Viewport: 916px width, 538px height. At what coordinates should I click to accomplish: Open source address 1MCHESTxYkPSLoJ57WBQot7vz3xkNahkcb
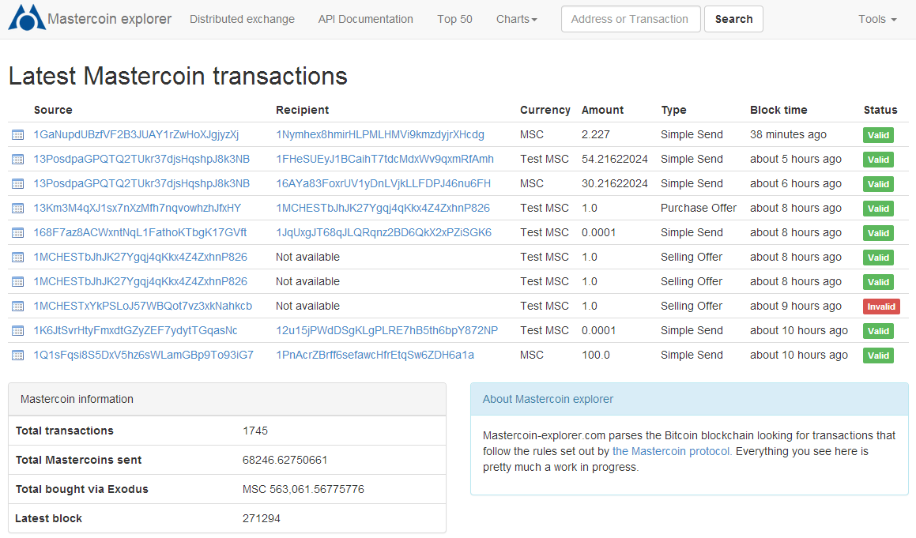[x=142, y=306]
